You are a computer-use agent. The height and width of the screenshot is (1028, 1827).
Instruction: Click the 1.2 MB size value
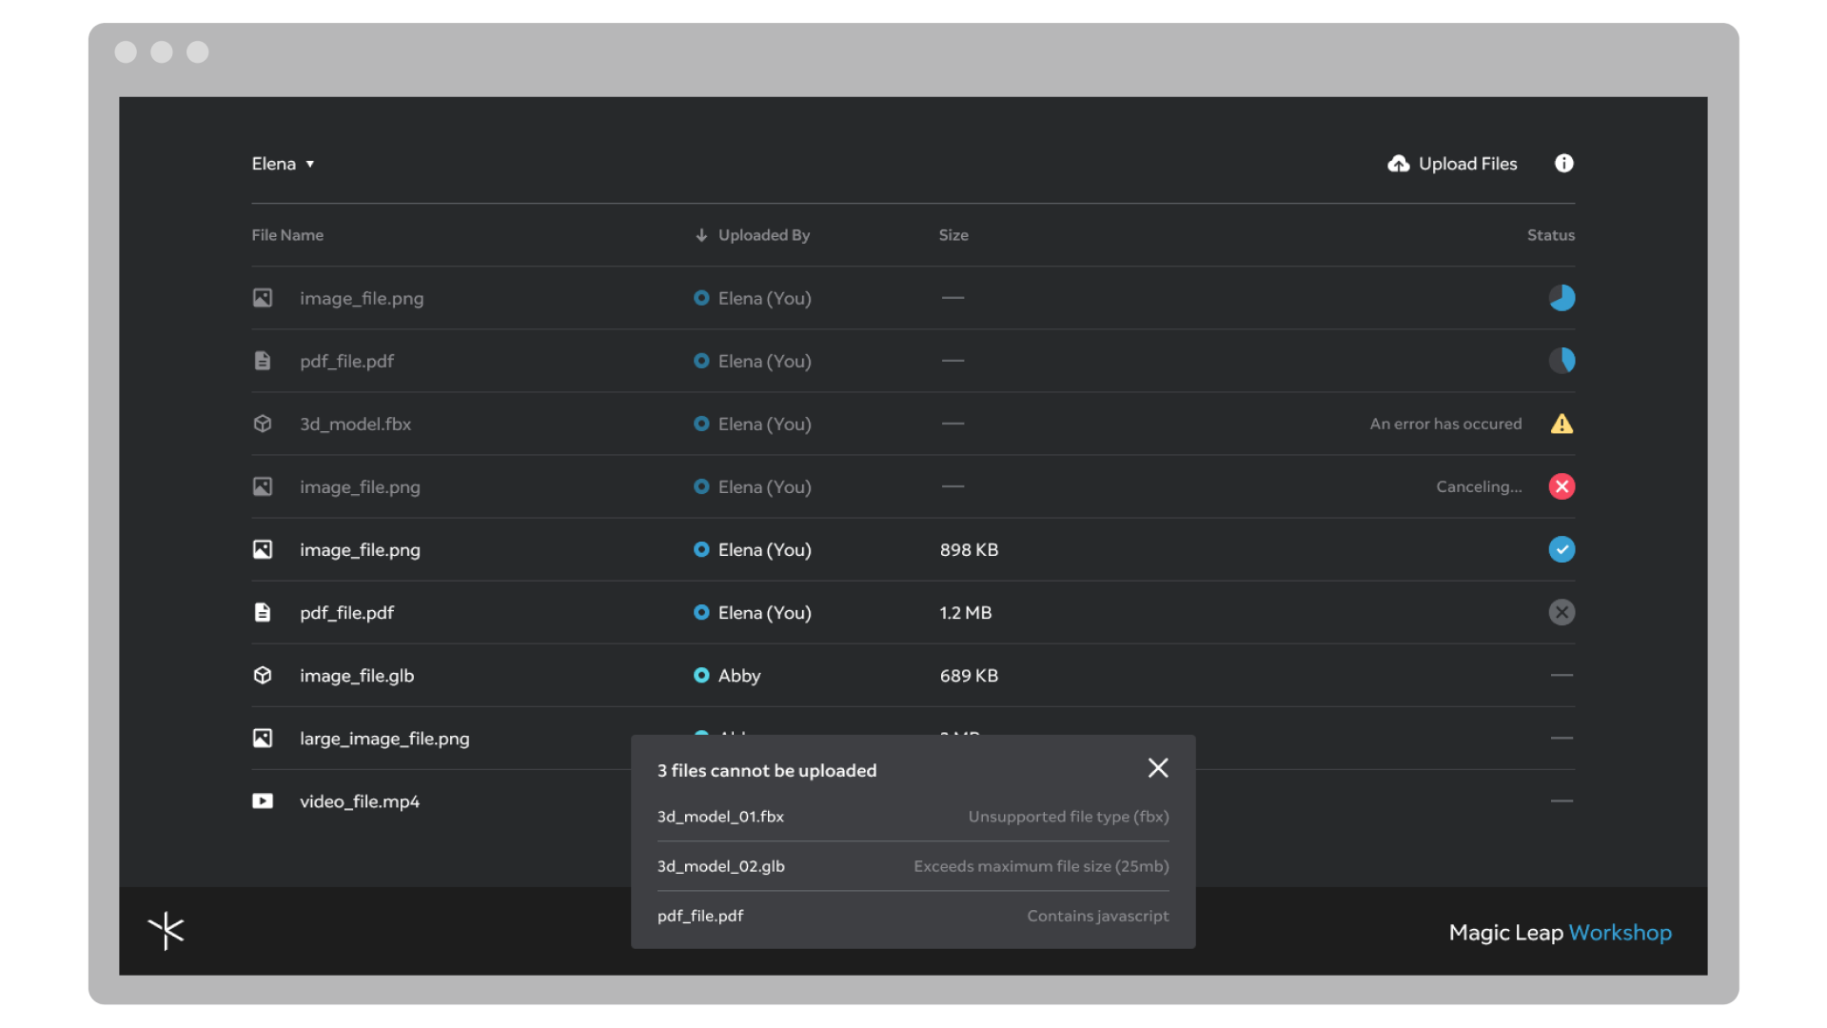(966, 612)
